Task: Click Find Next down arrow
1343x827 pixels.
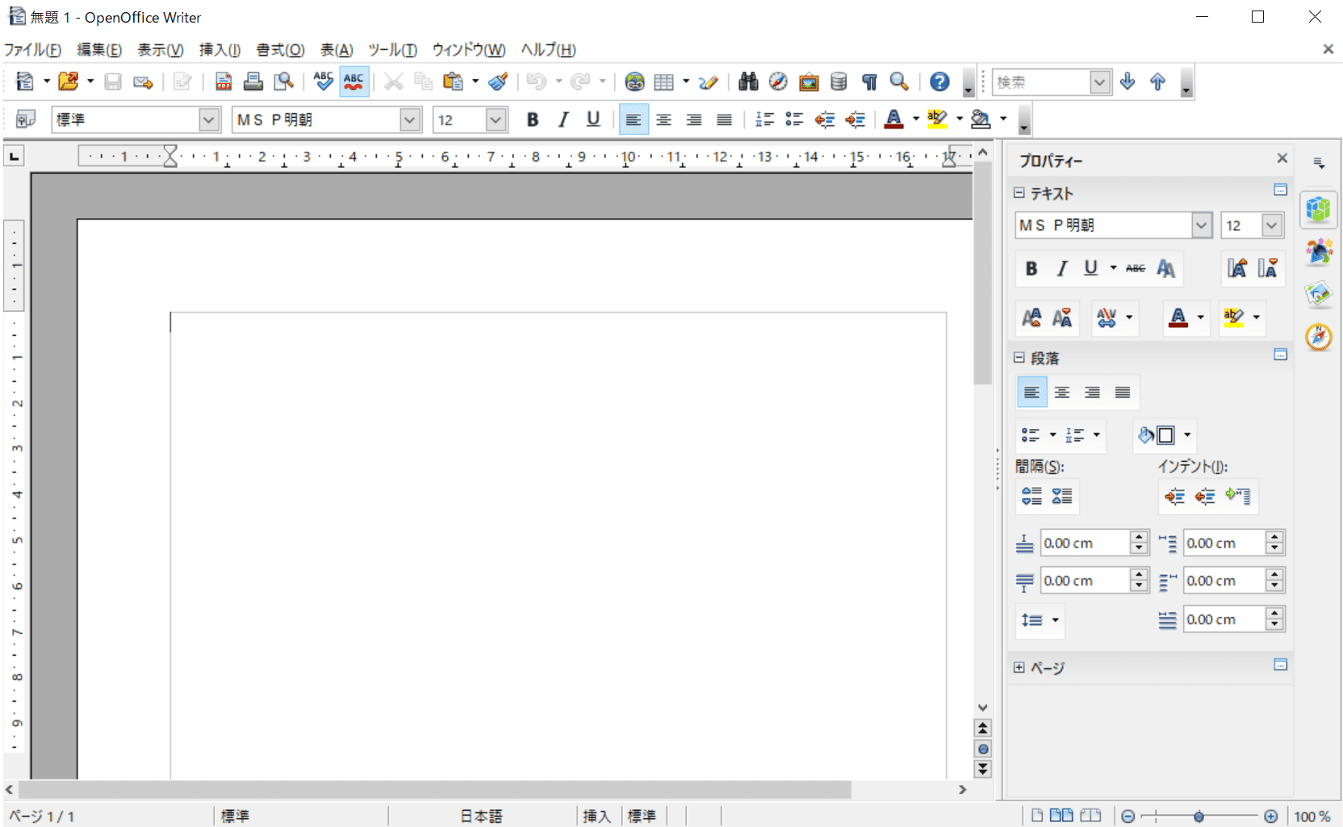Action: click(x=1128, y=82)
